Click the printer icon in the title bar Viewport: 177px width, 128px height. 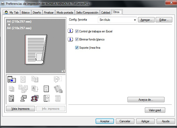(2, 4)
